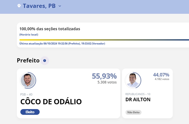The height and width of the screenshot is (124, 189).
Task: Click the location pin icon
Action: click(19, 6)
